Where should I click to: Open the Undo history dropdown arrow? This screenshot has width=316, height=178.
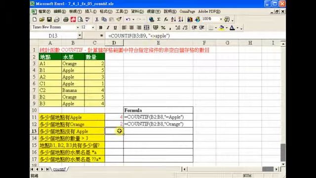pyautogui.click(x=133, y=20)
